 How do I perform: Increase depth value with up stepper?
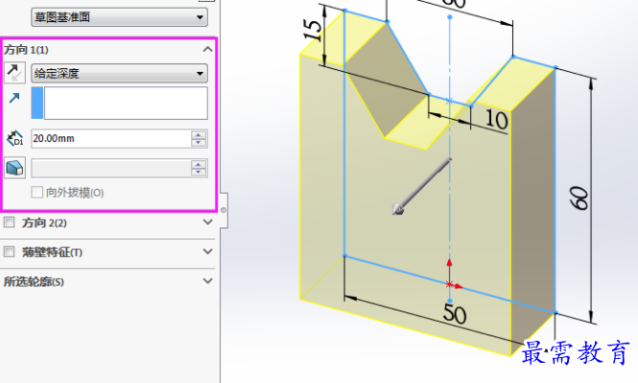(x=199, y=134)
